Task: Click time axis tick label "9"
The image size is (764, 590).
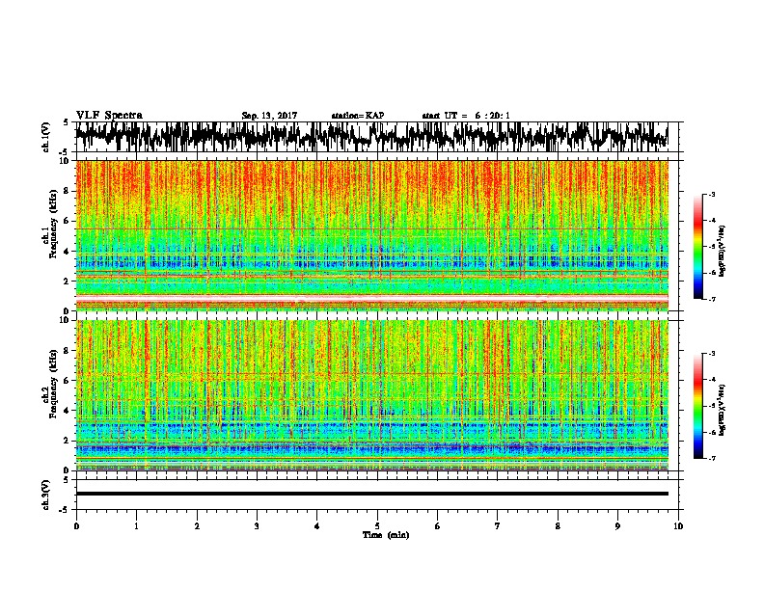Action: (617, 526)
